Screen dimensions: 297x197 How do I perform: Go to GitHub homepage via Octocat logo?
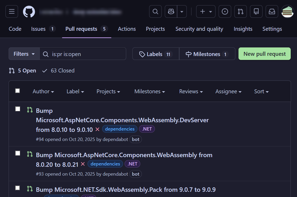click(29, 11)
